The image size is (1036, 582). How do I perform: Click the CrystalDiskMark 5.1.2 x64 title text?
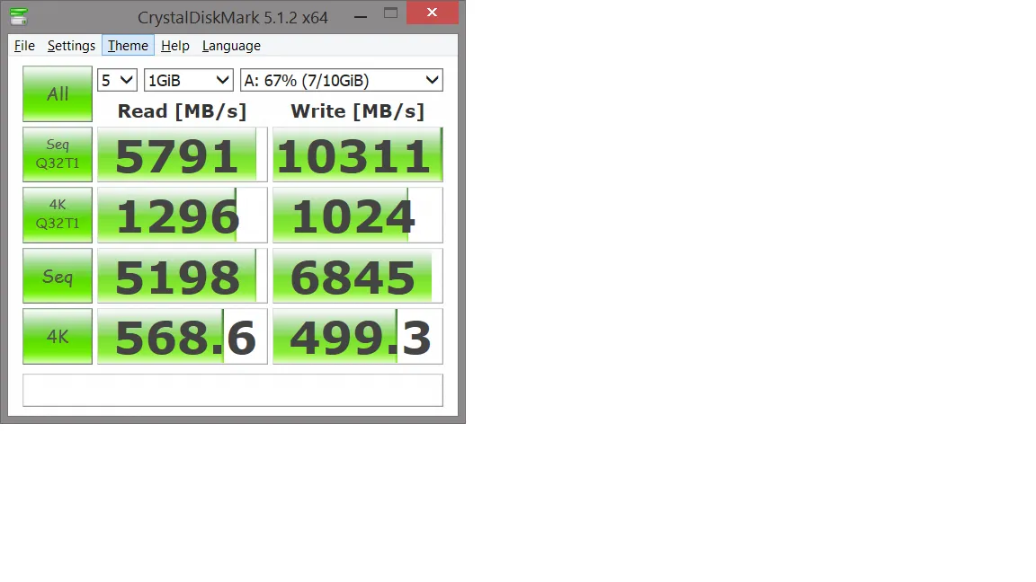click(x=233, y=17)
